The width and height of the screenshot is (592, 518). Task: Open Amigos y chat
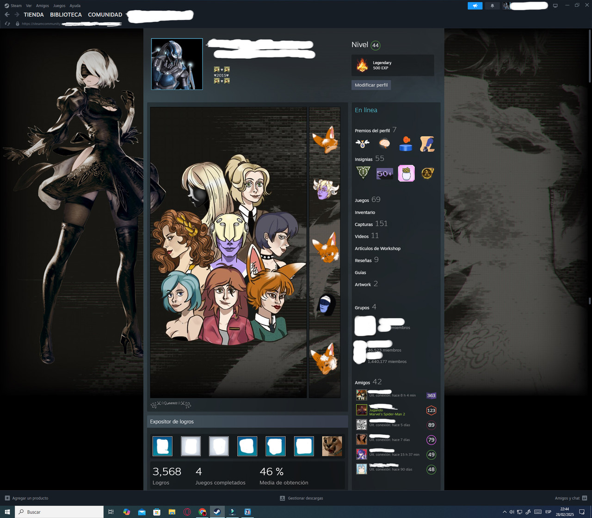tap(571, 498)
